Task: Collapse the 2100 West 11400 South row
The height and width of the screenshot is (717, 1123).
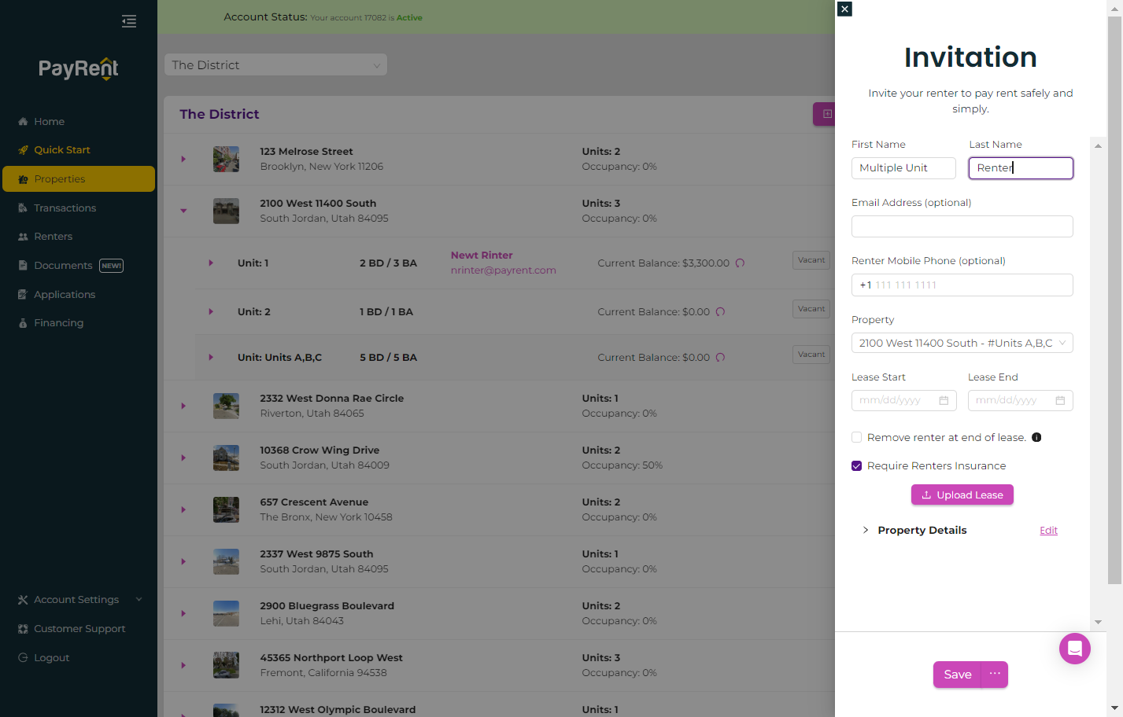Action: tap(183, 211)
